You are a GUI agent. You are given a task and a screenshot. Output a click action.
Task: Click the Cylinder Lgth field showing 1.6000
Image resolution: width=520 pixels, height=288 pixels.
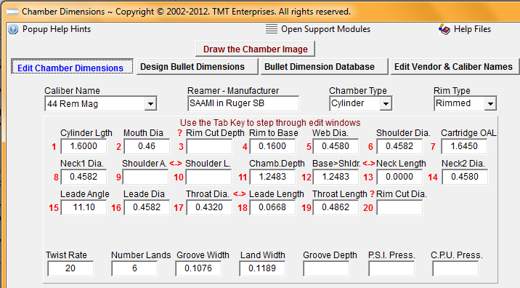84,146
